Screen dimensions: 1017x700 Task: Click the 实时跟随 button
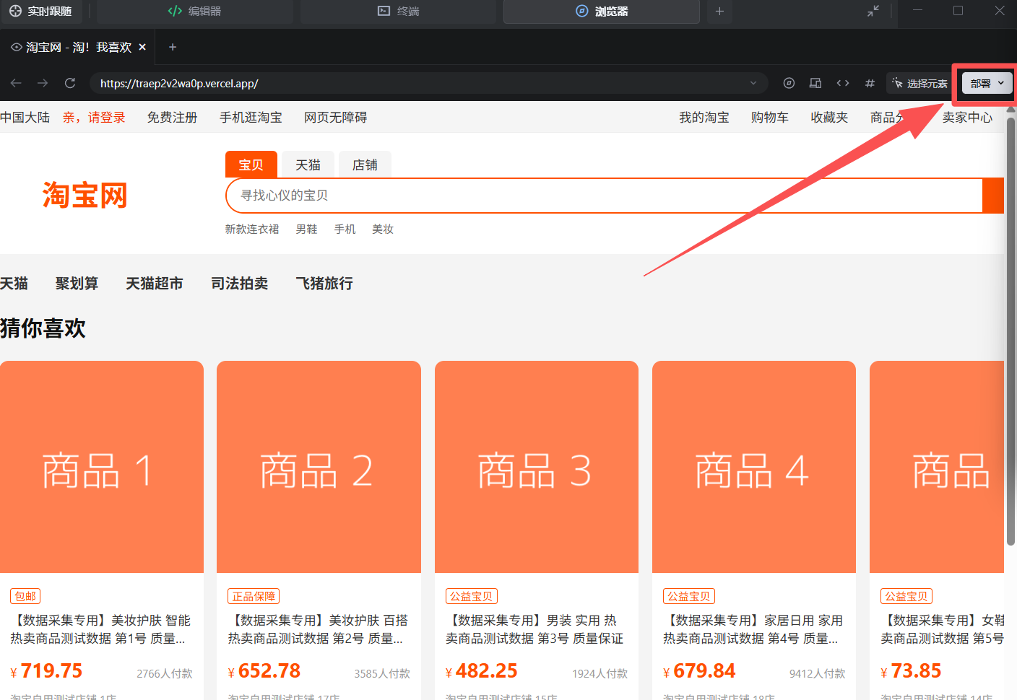point(40,11)
